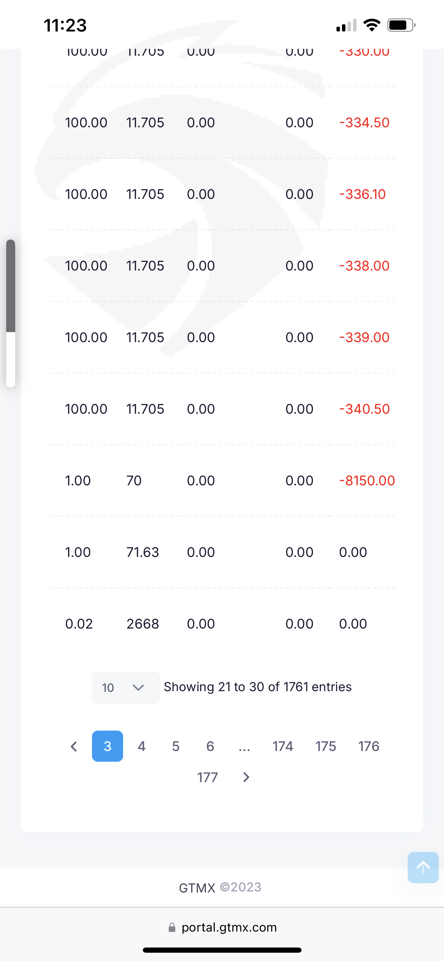Tap the -8150.00 red value cell
Image resolution: width=444 pixels, height=961 pixels.
click(x=367, y=480)
